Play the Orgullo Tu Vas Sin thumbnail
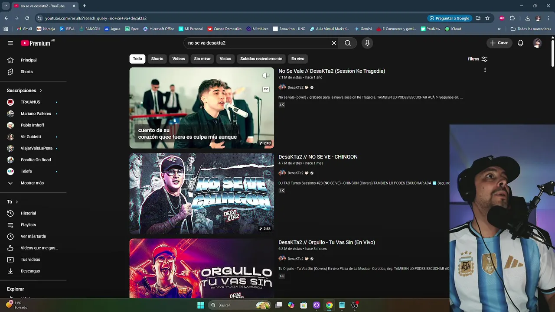This screenshot has width=555, height=312. coord(202,268)
